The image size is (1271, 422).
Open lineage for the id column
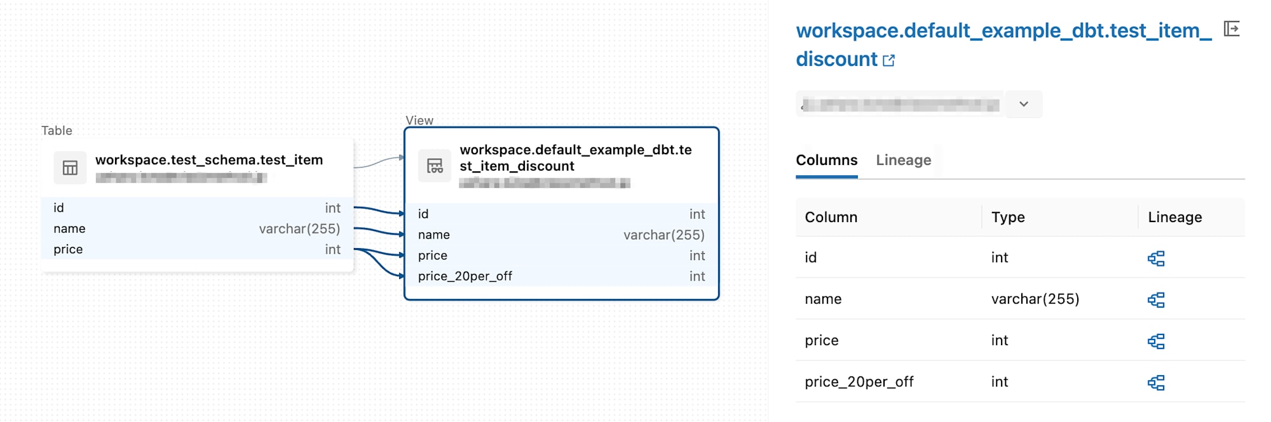point(1157,258)
